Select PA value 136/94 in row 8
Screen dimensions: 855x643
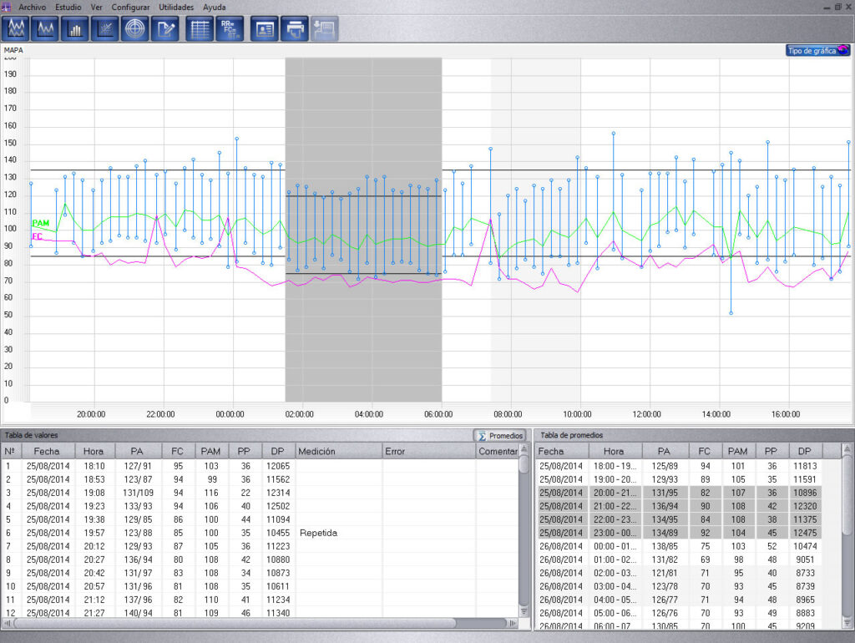138,559
